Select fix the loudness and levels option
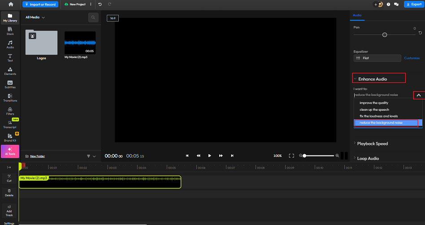Image resolution: width=425 pixels, height=225 pixels. (x=388, y=116)
